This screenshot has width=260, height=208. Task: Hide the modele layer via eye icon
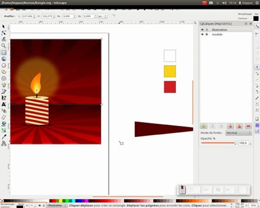[x=202, y=34]
